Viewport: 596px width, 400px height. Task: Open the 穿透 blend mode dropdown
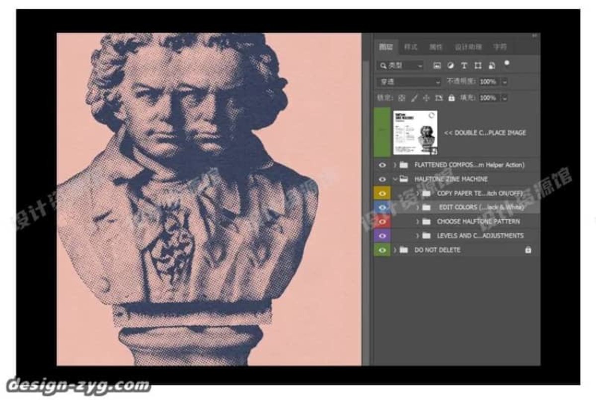pos(408,81)
